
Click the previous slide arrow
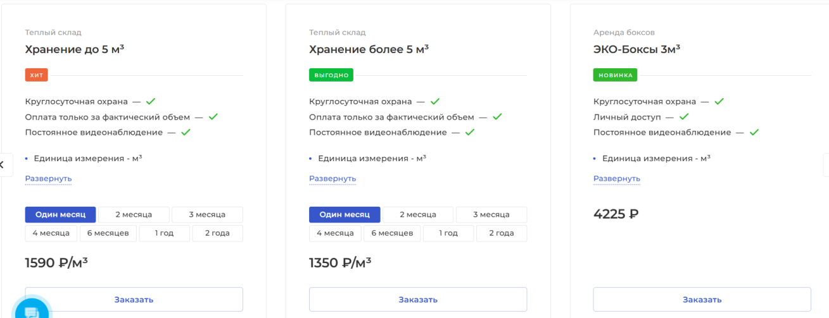pyautogui.click(x=3, y=165)
